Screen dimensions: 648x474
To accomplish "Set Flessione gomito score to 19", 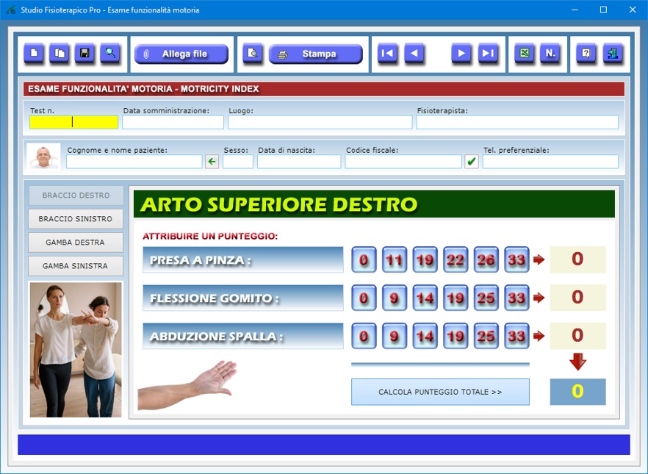I will 456,298.
